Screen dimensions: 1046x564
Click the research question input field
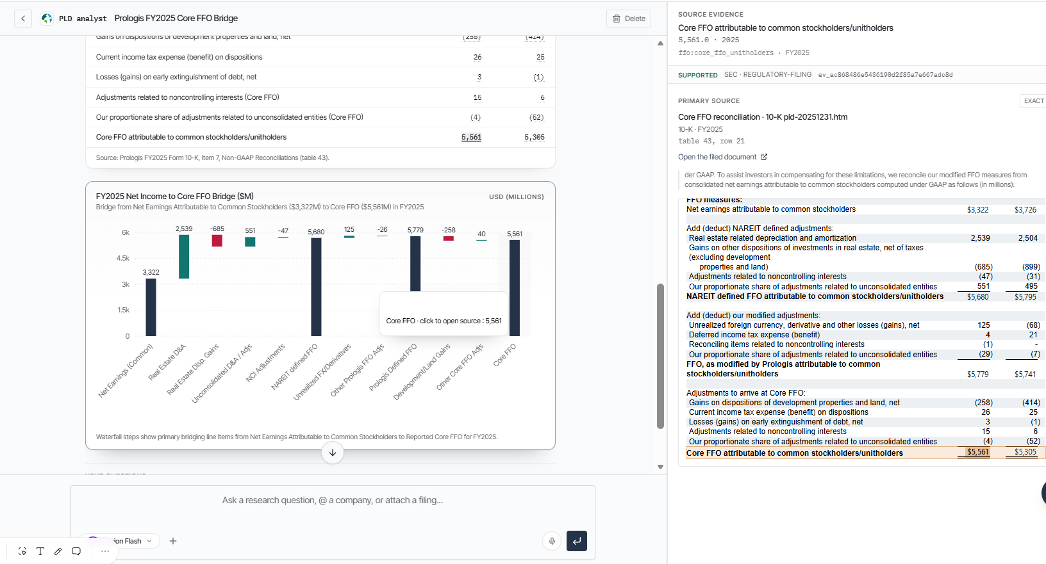(333, 501)
